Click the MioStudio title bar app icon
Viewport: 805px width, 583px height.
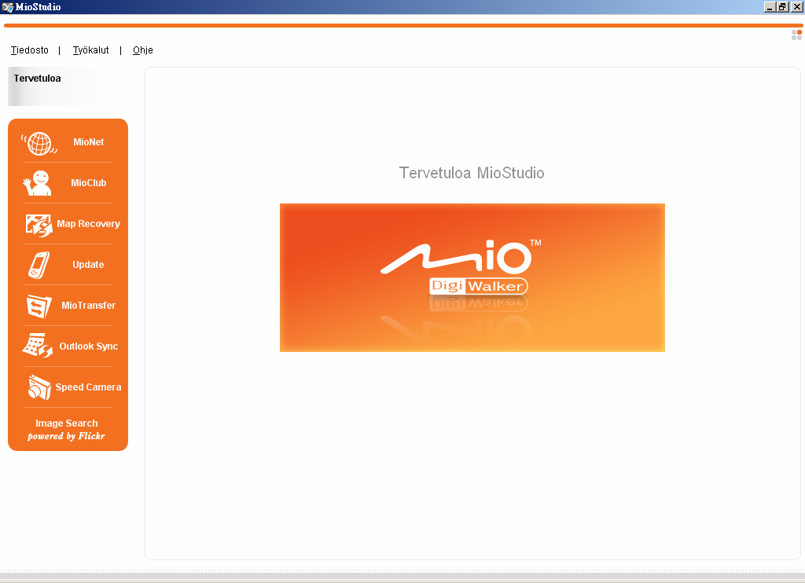7,7
